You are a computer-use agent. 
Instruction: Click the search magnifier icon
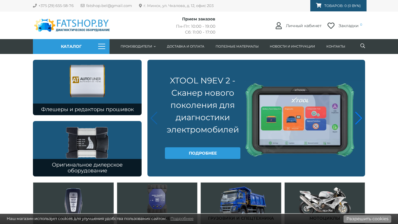point(363,46)
